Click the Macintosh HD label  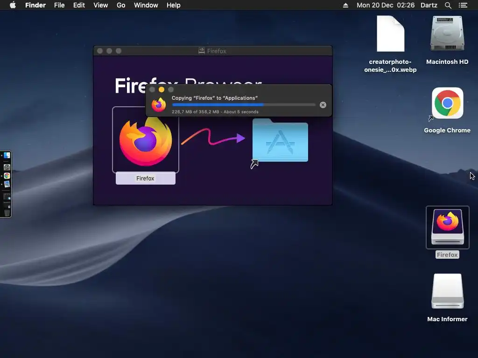click(447, 62)
